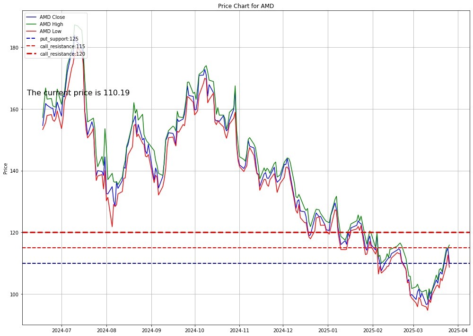473x336 pixels.
Task: Click the x-axis label 2025-04
Action: tap(458, 330)
